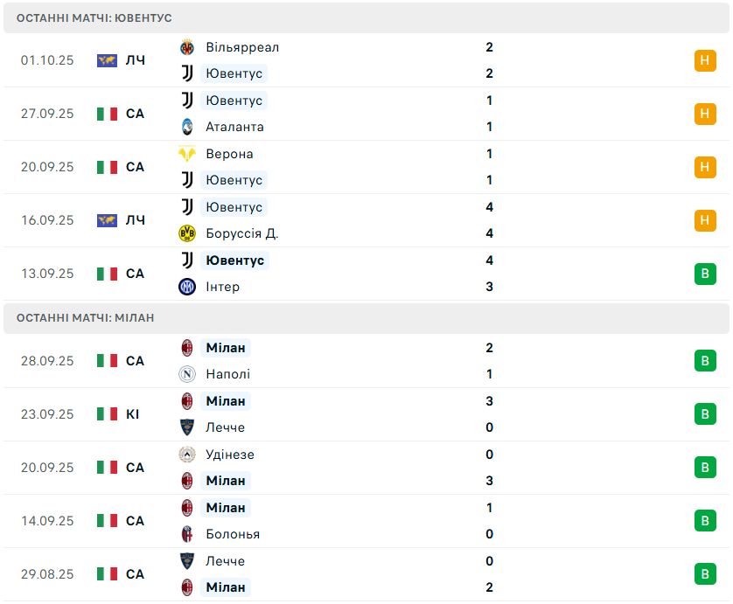Image resolution: width=733 pixels, height=604 pixels.
Task: Click orange Н badge for Вільярреал match
Action: point(705,60)
